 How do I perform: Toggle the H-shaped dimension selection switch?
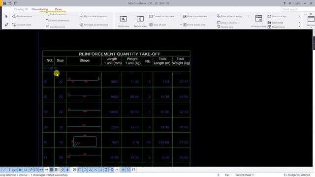(x=46, y=170)
